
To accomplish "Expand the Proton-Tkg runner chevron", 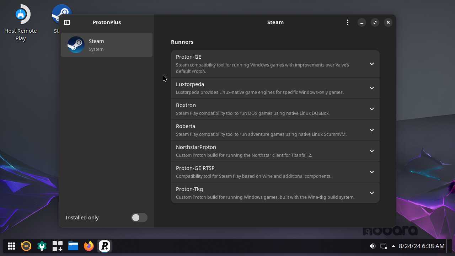I will tap(371, 193).
